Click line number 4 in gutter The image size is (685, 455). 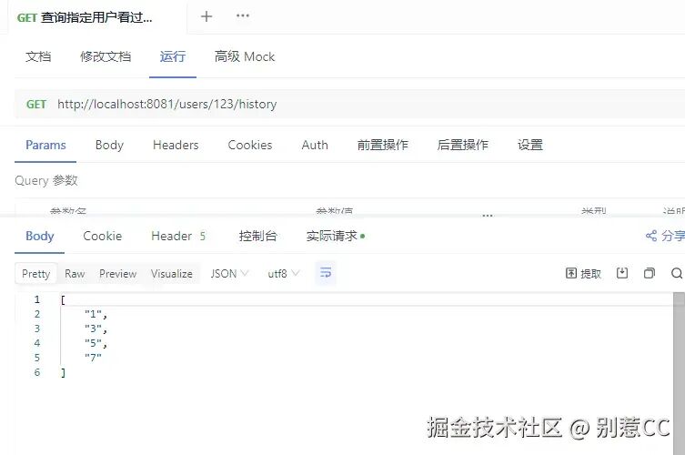point(37,343)
